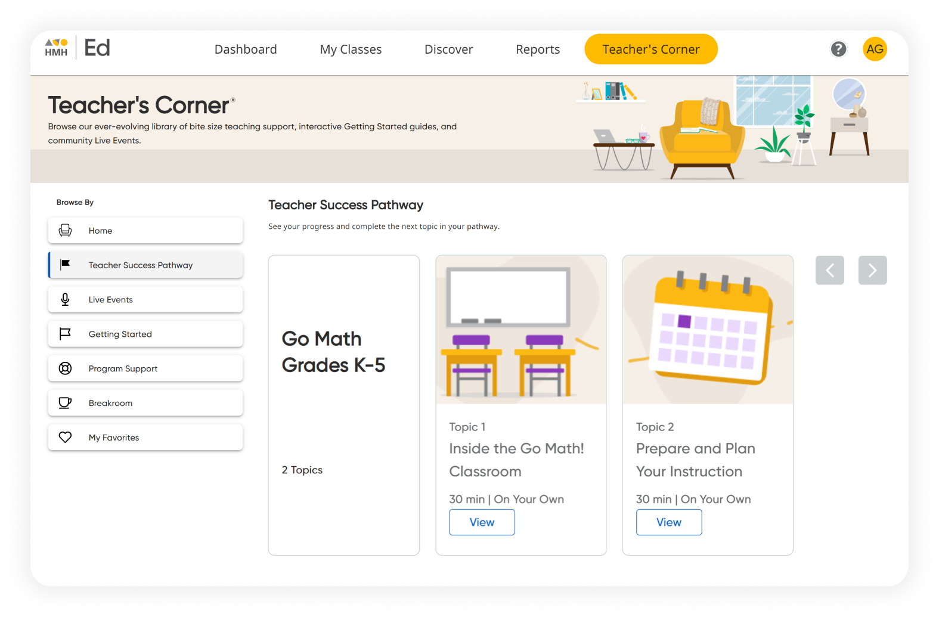
Task: Open the Dashboard tab
Action: (246, 49)
